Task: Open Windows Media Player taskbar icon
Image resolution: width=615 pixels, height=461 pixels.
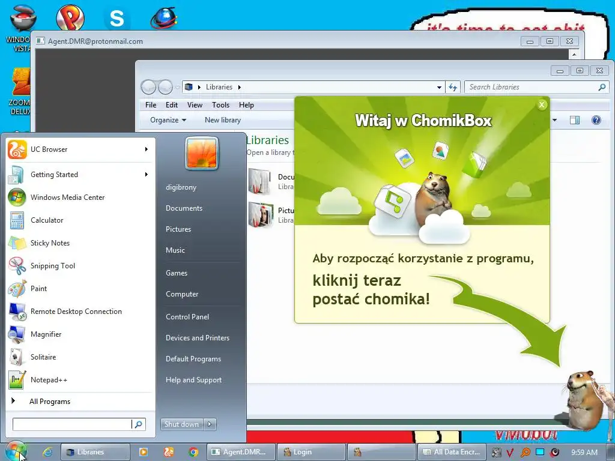Action: 144,452
